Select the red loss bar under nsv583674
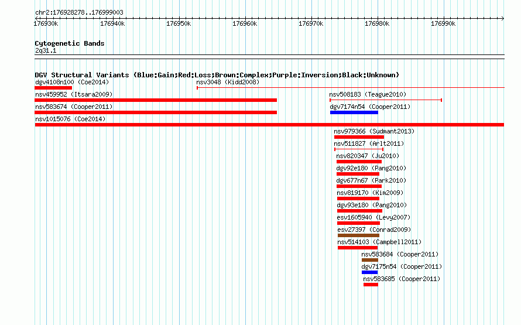 pyautogui.click(x=156, y=112)
